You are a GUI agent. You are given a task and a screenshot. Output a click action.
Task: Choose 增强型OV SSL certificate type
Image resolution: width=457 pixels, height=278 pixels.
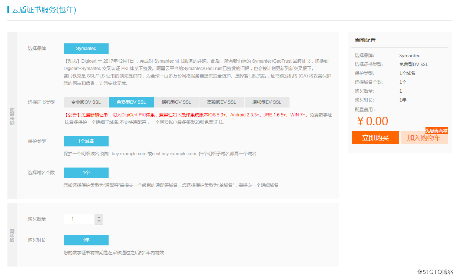click(x=176, y=102)
